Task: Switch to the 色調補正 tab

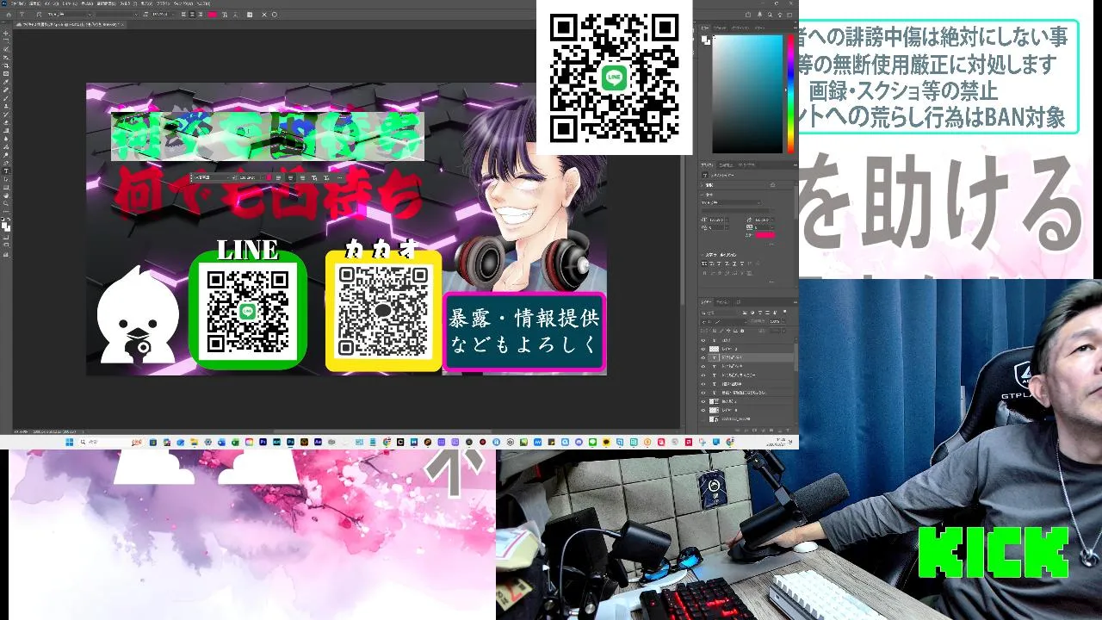Action: 726,164
